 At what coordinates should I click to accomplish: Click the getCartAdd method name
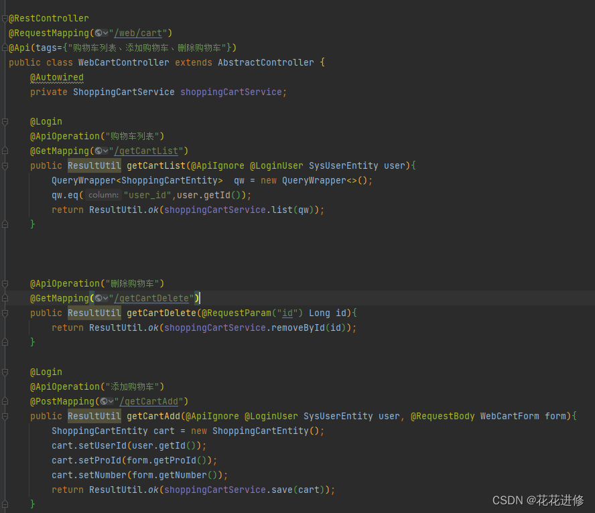point(153,417)
